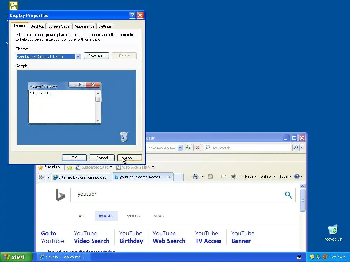Open Favorites star in Internet Explorer
The width and height of the screenshot is (350, 262).
coord(49,167)
